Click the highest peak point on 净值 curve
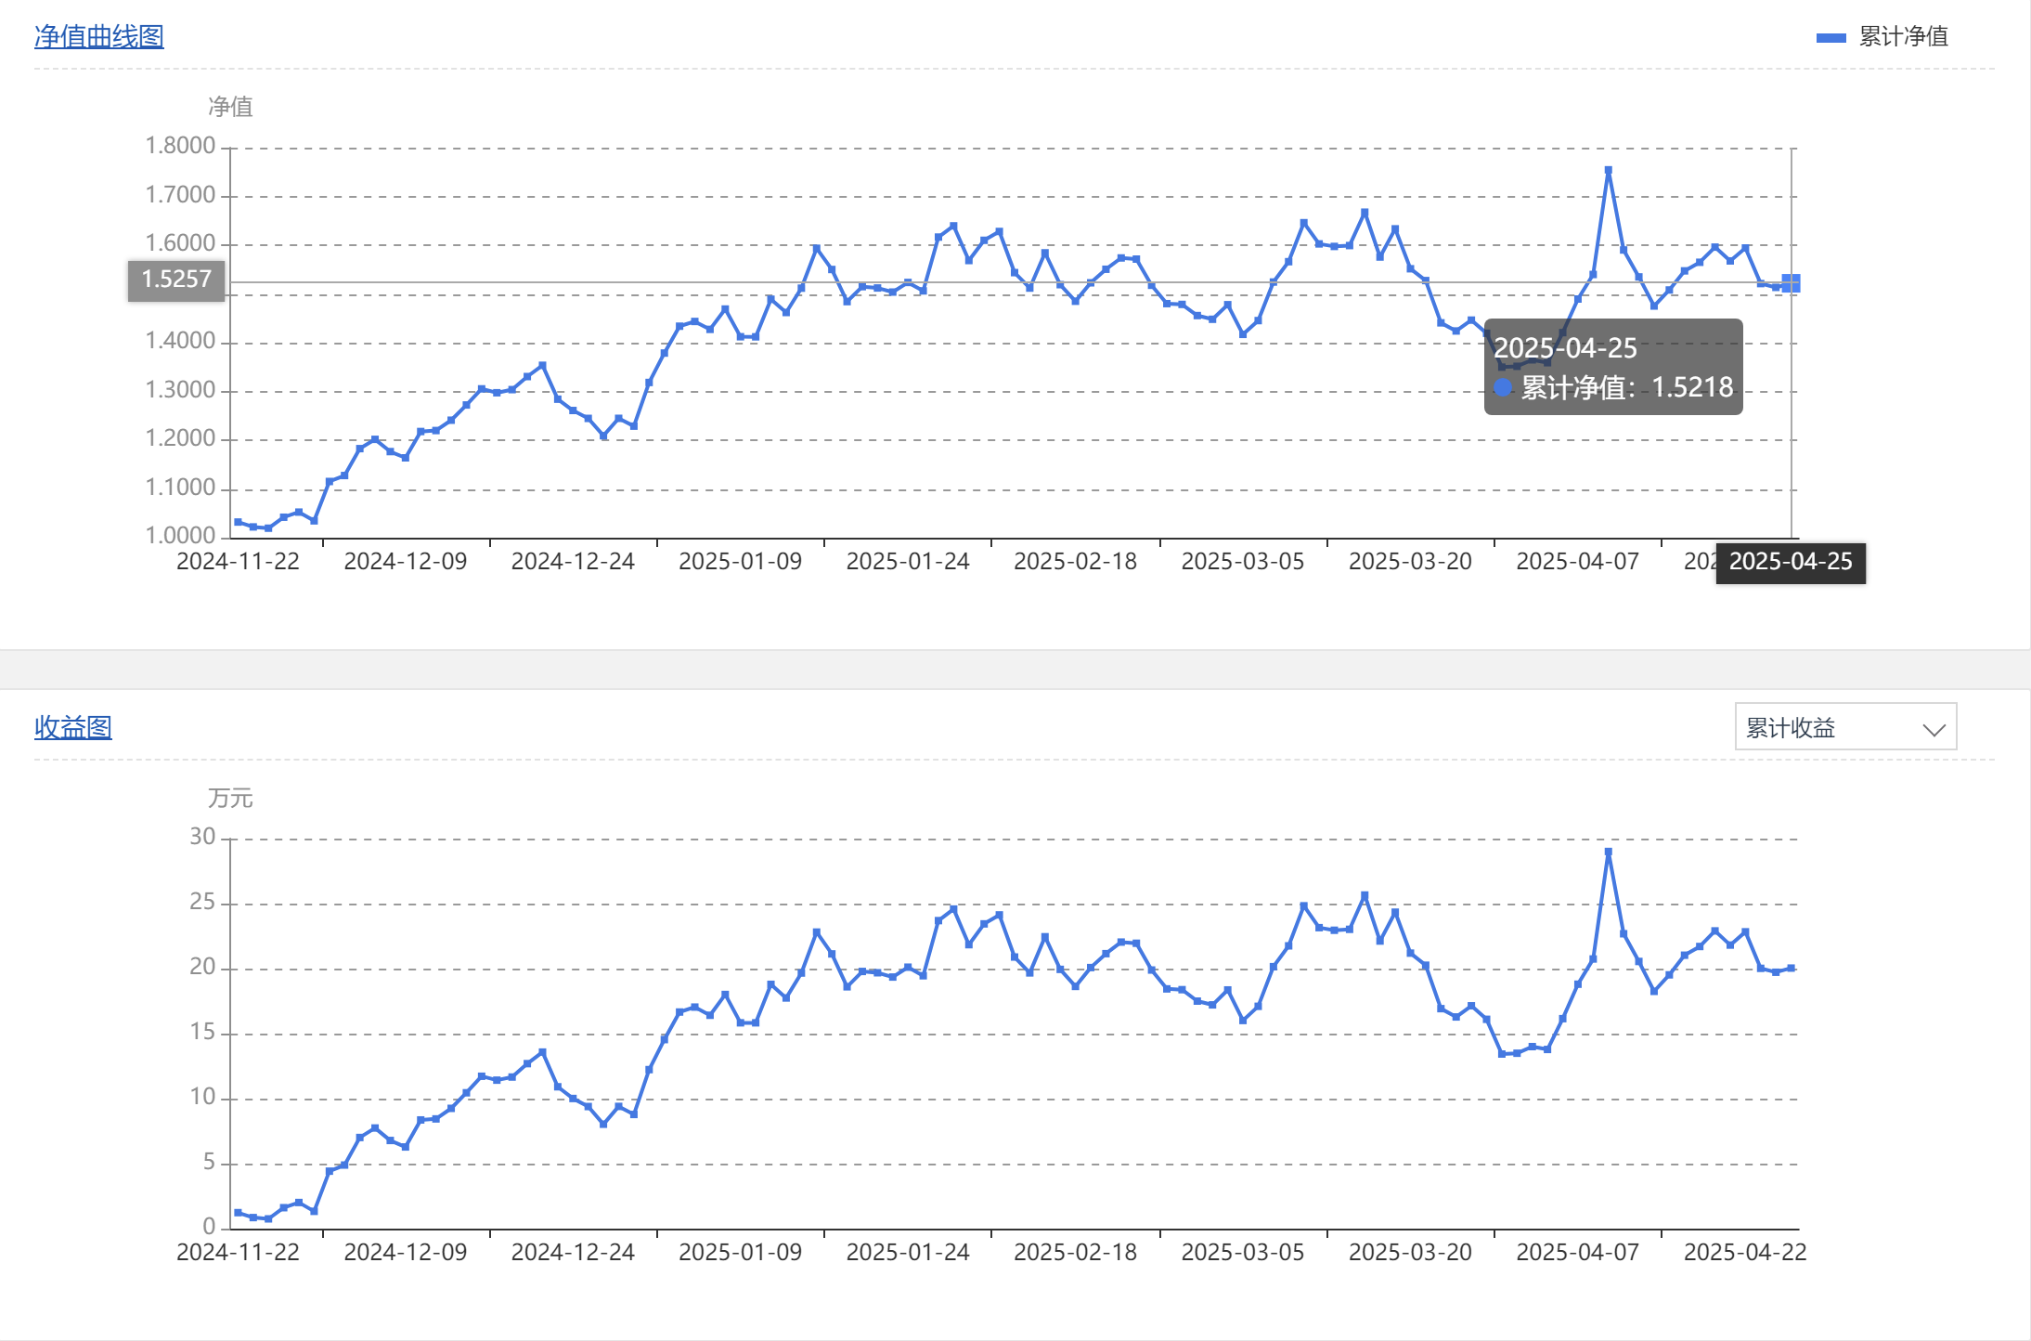The height and width of the screenshot is (1341, 2031). click(1608, 171)
